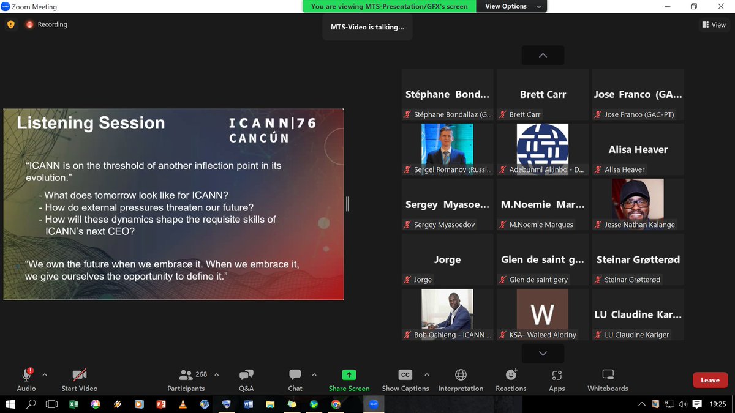Select LU Claudine Kariger tile
The width and height of the screenshot is (735, 413).
[x=638, y=314]
